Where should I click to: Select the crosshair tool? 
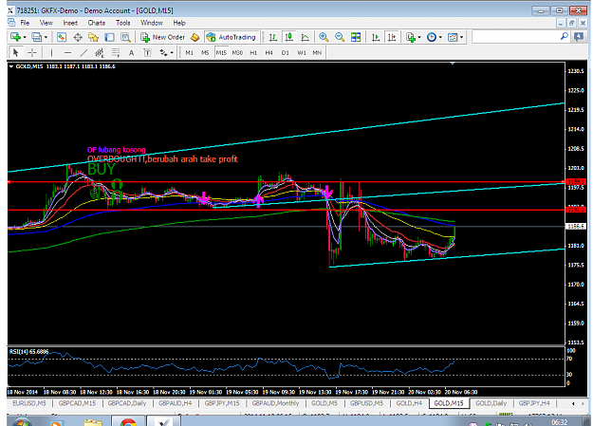[x=32, y=52]
